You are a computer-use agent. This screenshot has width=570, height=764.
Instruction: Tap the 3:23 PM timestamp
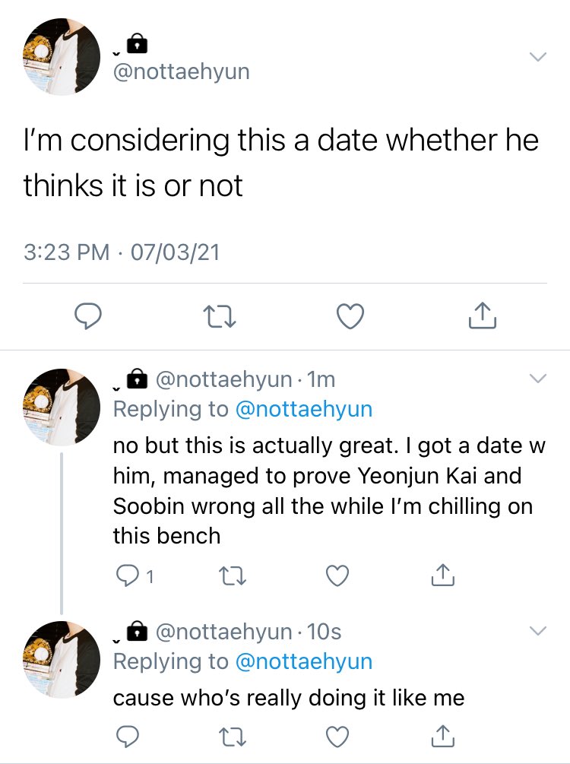(66, 252)
